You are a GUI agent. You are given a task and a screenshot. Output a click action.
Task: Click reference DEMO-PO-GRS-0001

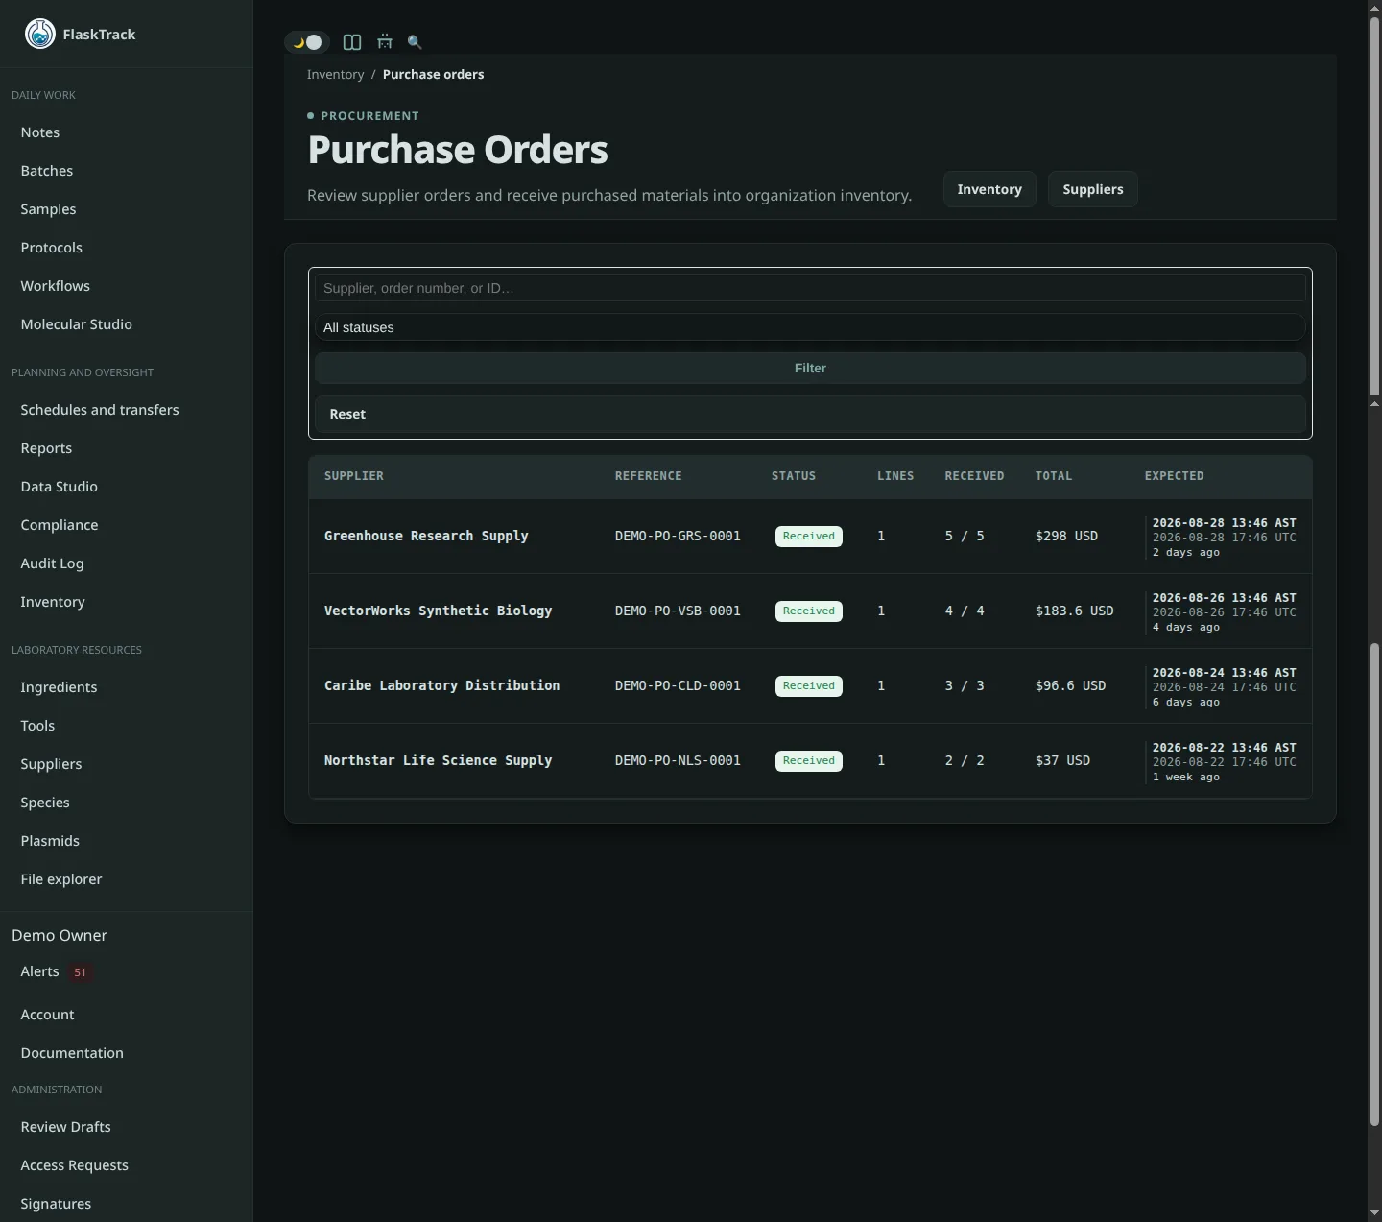(x=678, y=536)
